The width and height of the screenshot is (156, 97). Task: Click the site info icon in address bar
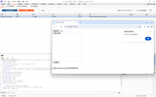pos(65,27)
